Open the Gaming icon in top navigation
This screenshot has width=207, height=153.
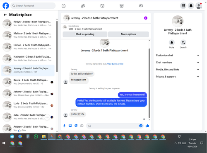point(141,6)
